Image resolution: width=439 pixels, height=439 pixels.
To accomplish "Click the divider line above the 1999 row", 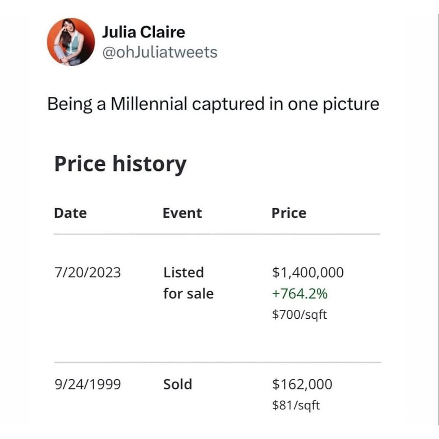I will (217, 362).
